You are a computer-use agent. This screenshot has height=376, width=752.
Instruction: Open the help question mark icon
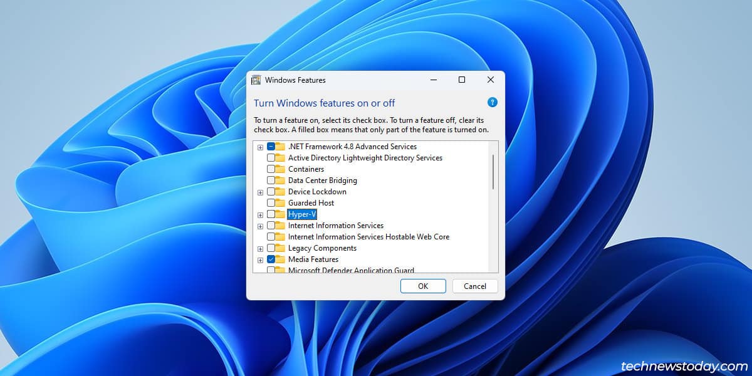(x=492, y=102)
